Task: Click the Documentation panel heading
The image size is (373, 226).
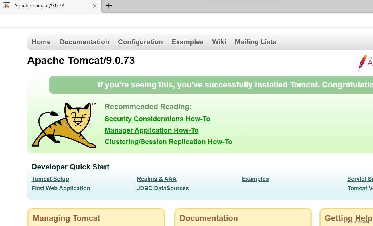Action: (x=209, y=218)
